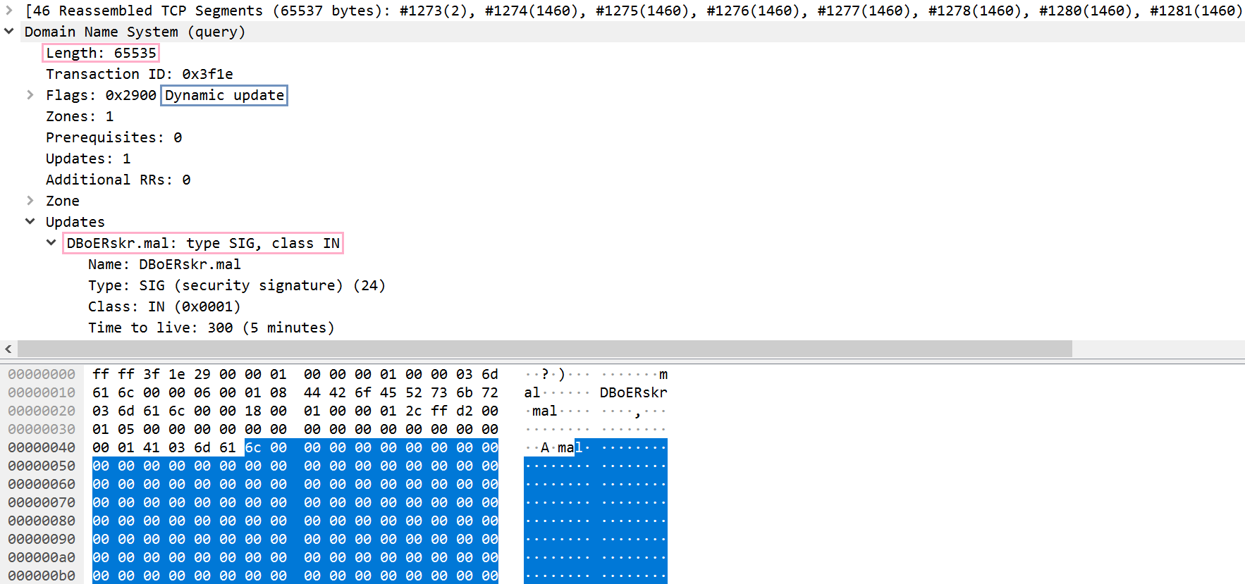Click hex offset 00000070
The height and width of the screenshot is (584, 1245).
[x=42, y=502]
